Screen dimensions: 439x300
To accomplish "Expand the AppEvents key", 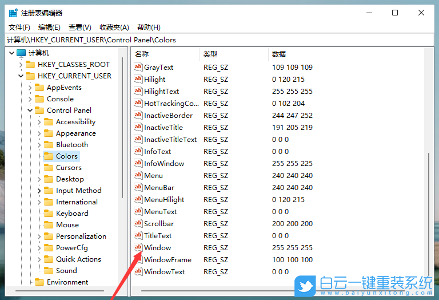I will coord(30,88).
